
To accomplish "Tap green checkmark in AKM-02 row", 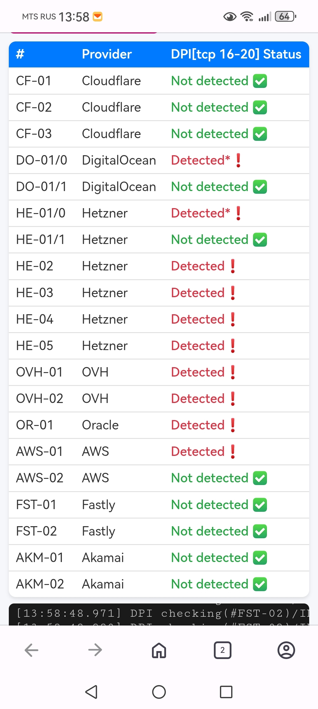I will pos(260,584).
